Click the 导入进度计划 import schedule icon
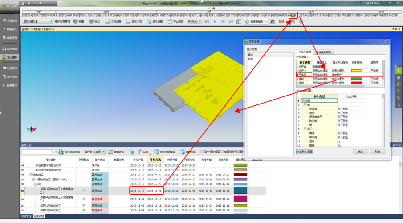403x223 pixels. click(61, 152)
